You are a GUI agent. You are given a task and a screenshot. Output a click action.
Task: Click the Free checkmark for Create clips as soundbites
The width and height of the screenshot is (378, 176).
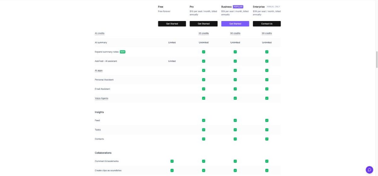(x=172, y=170)
